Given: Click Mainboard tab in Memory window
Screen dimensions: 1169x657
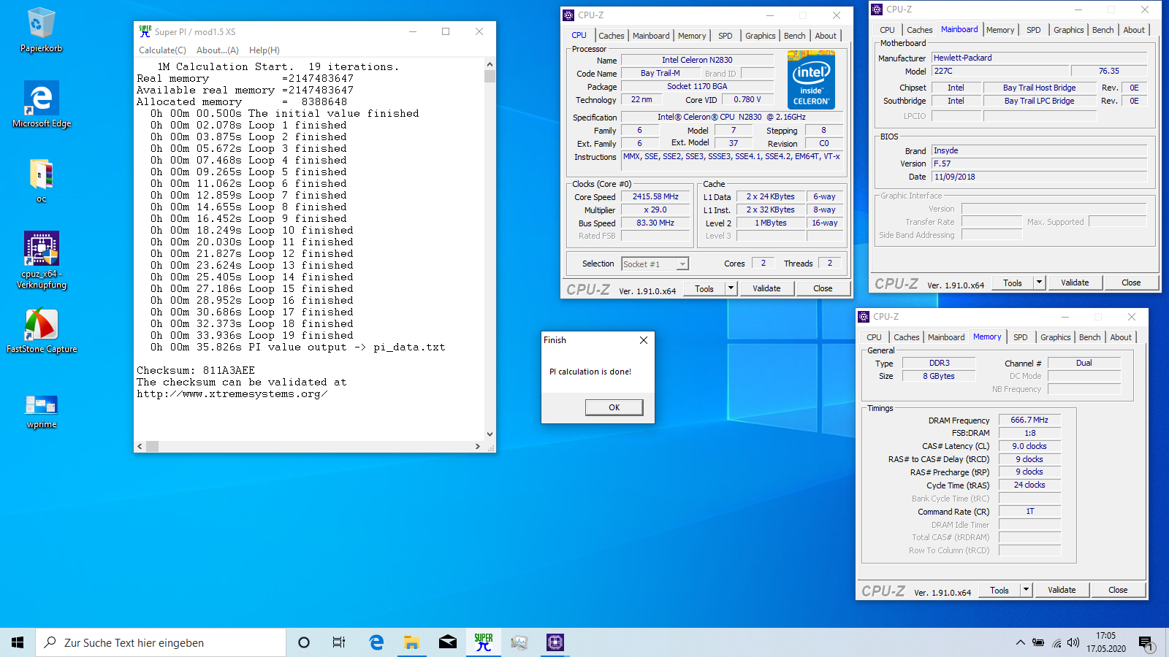Looking at the screenshot, I should pyautogui.click(x=946, y=337).
